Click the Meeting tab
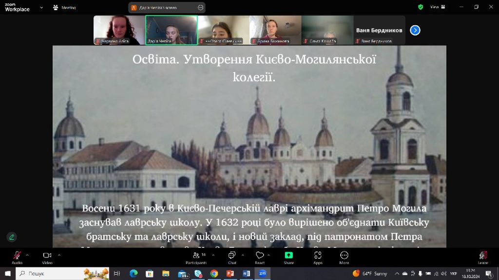 [64, 8]
